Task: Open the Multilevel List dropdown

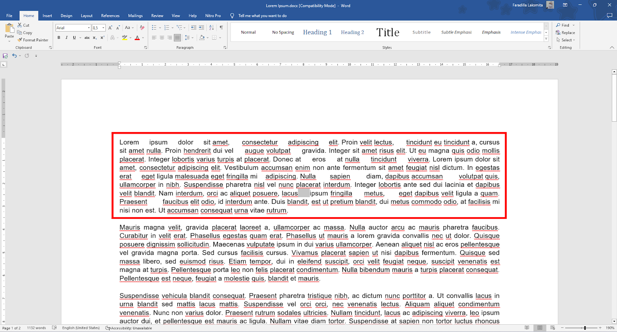Action: tap(184, 28)
